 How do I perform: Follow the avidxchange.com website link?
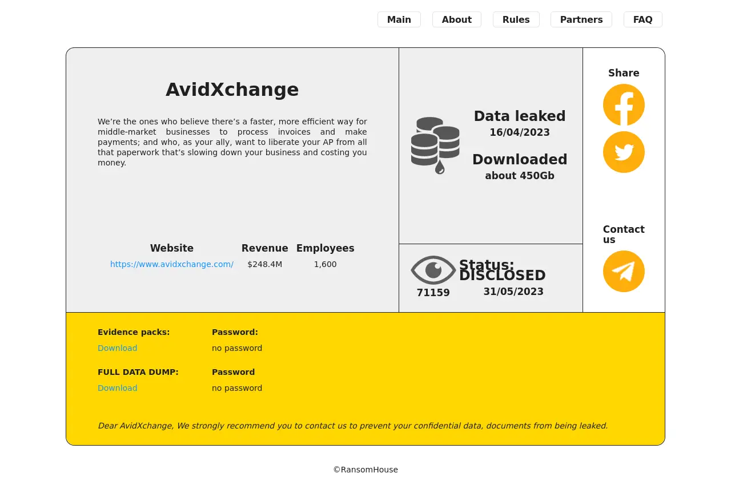(x=171, y=264)
